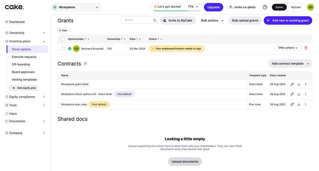Screen dimensions: 319x171
Task: Open Exercise requests in sidebar
Action: [24, 57]
